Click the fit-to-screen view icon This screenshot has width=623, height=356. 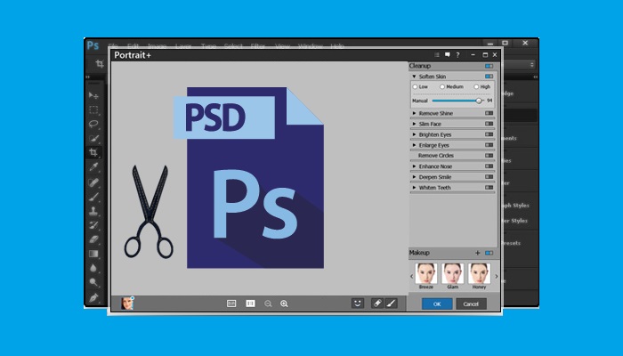coord(231,303)
